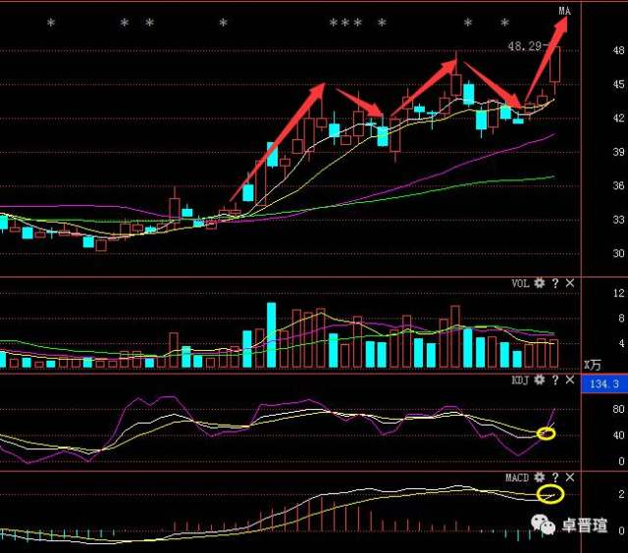The height and width of the screenshot is (553, 628).
Task: Close the VOL indicator panel
Action: [570, 283]
